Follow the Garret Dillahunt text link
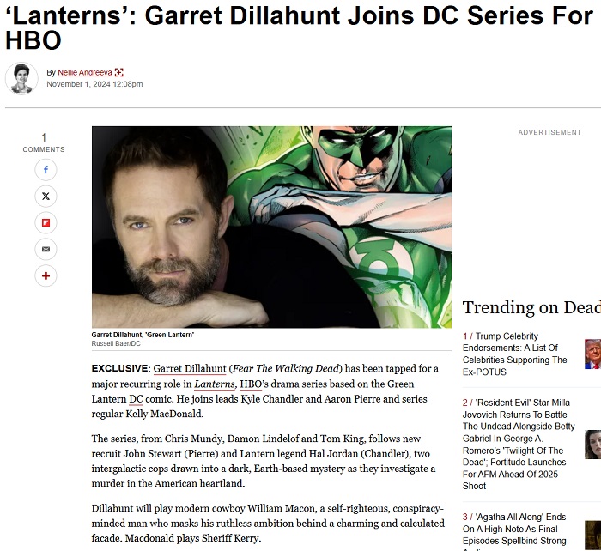 (x=190, y=368)
